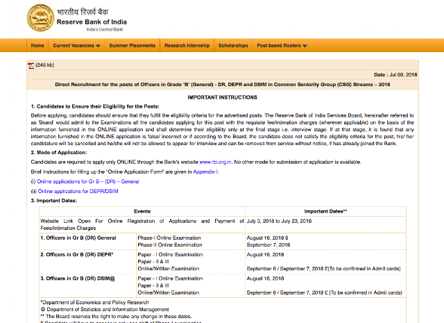Click the Hindi bank name text in header
444x323 pixels.
(83, 13)
